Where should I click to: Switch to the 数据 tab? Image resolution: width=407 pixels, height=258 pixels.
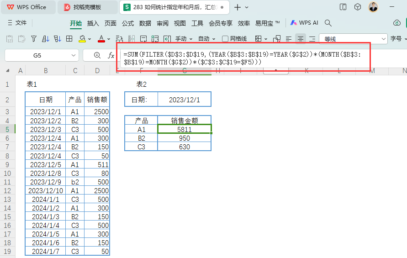pyautogui.click(x=145, y=23)
